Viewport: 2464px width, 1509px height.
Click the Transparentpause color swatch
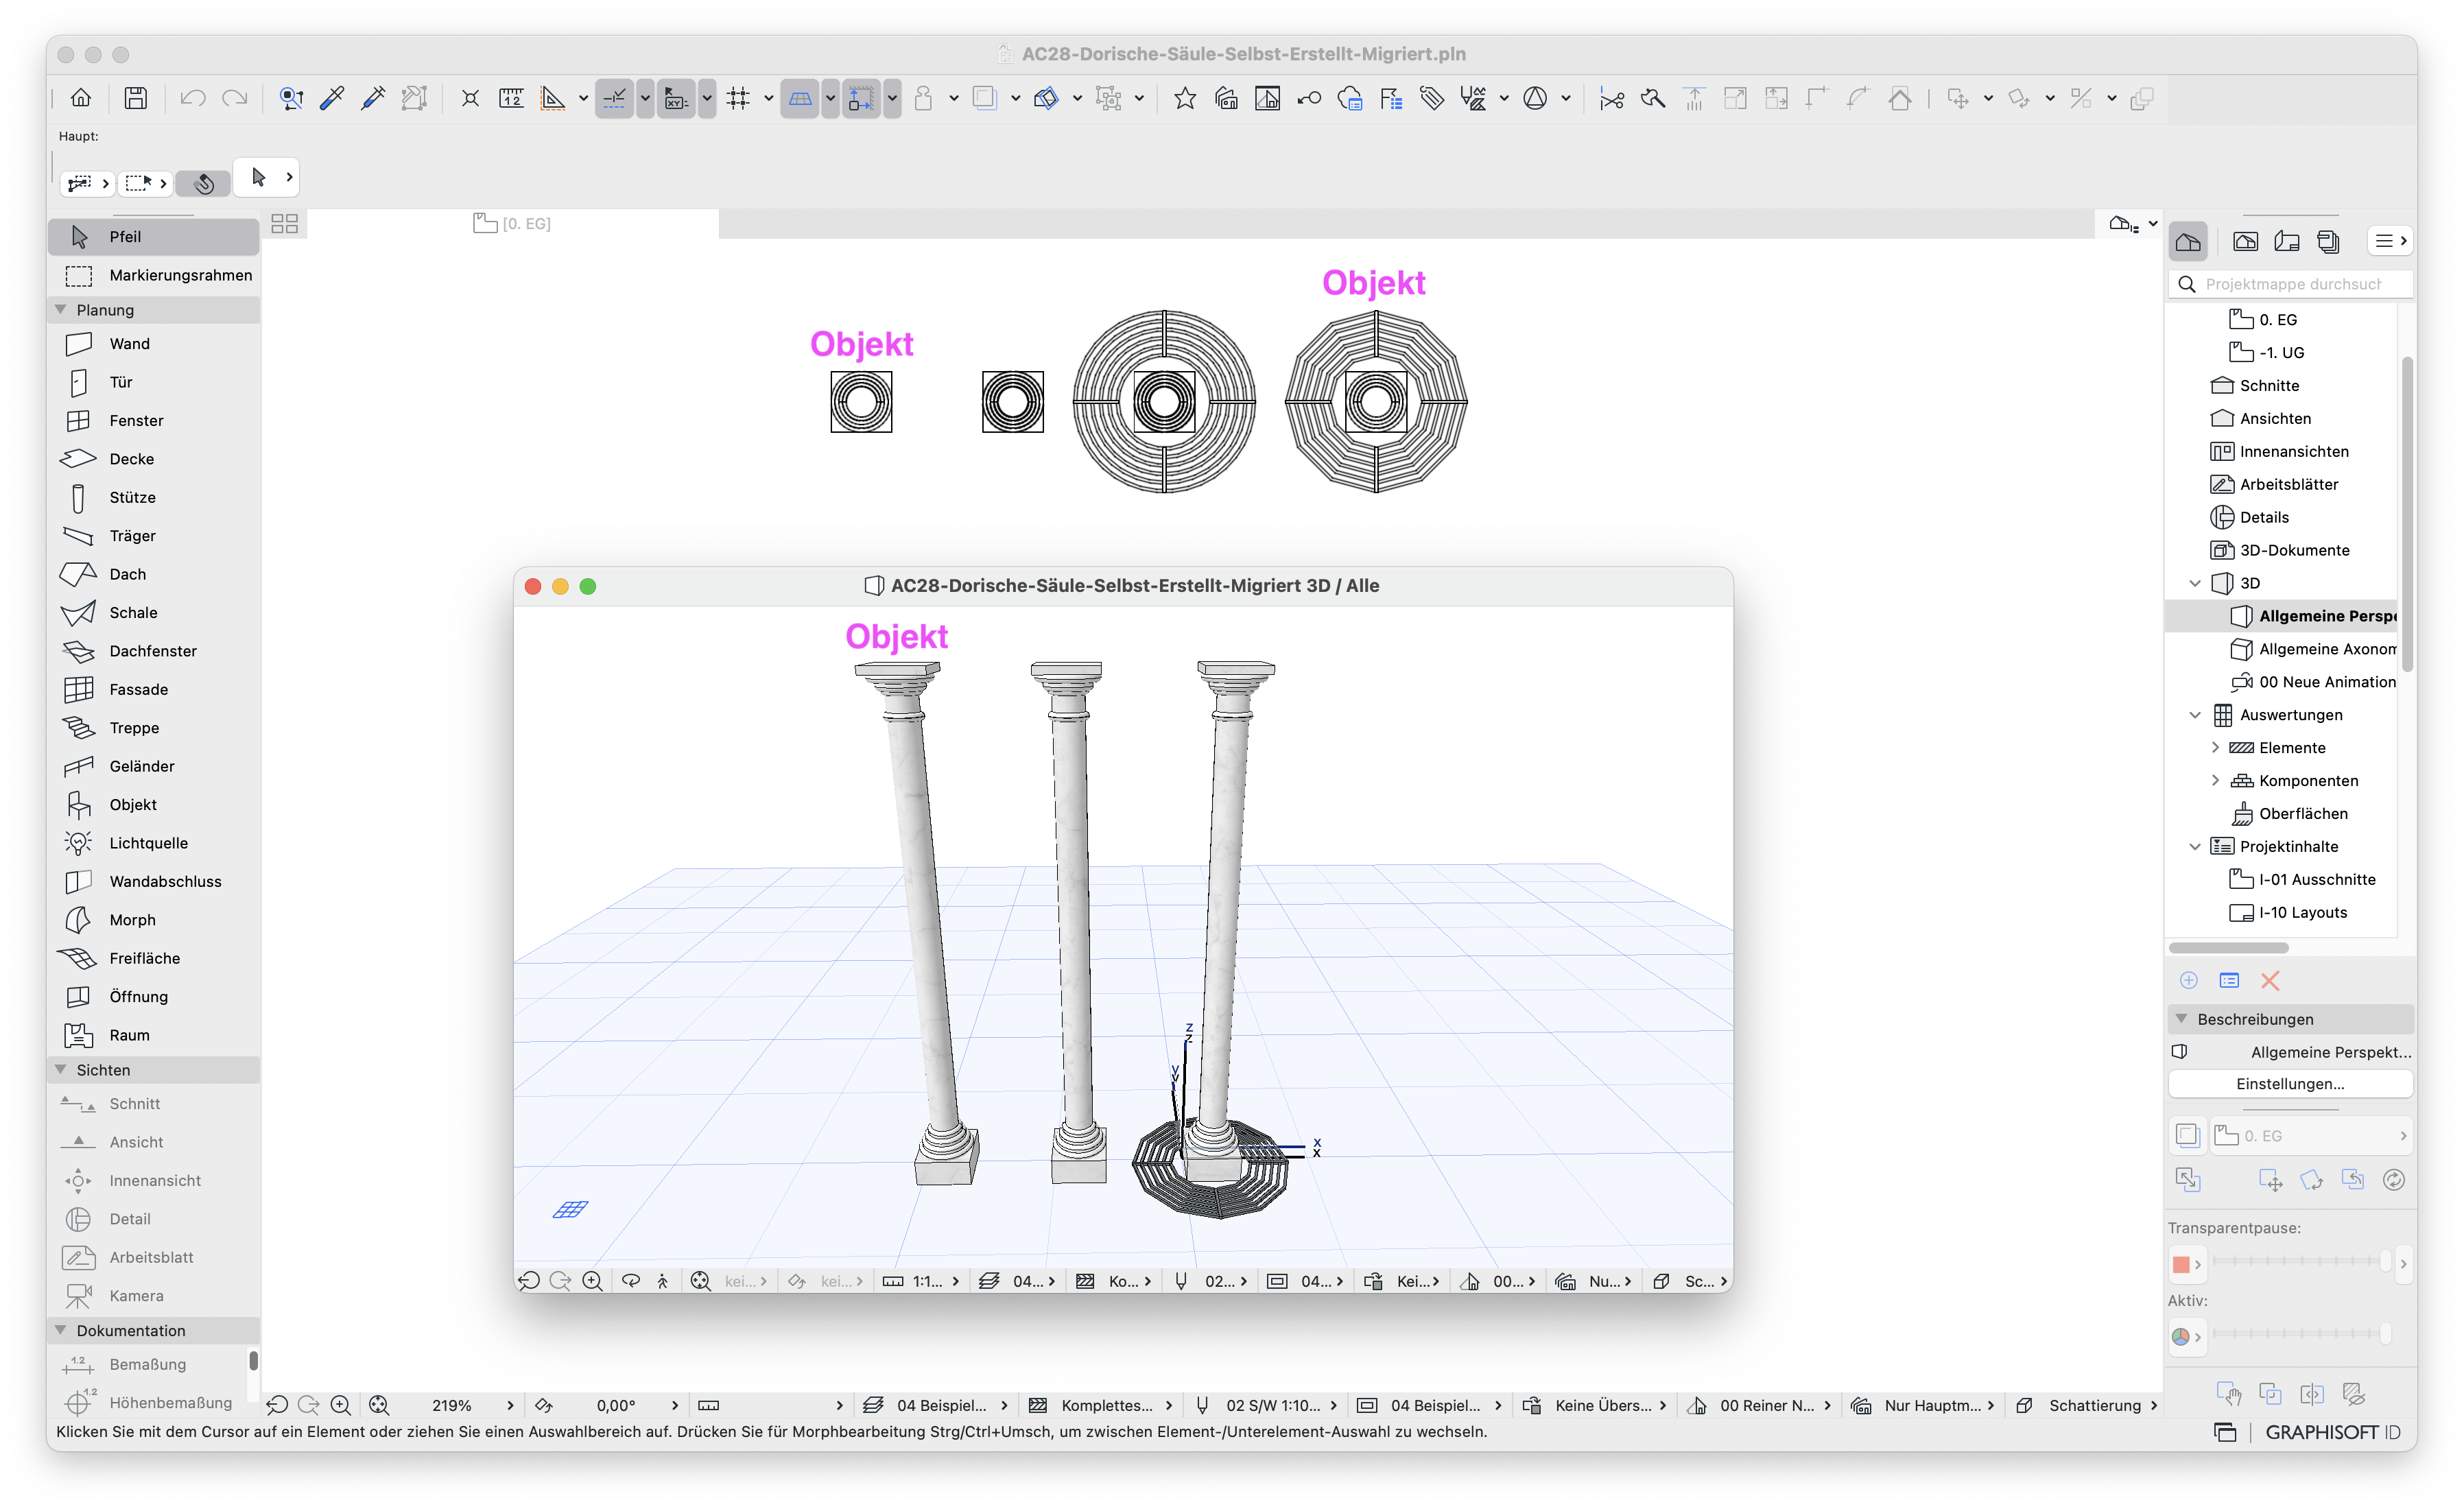(2181, 1265)
